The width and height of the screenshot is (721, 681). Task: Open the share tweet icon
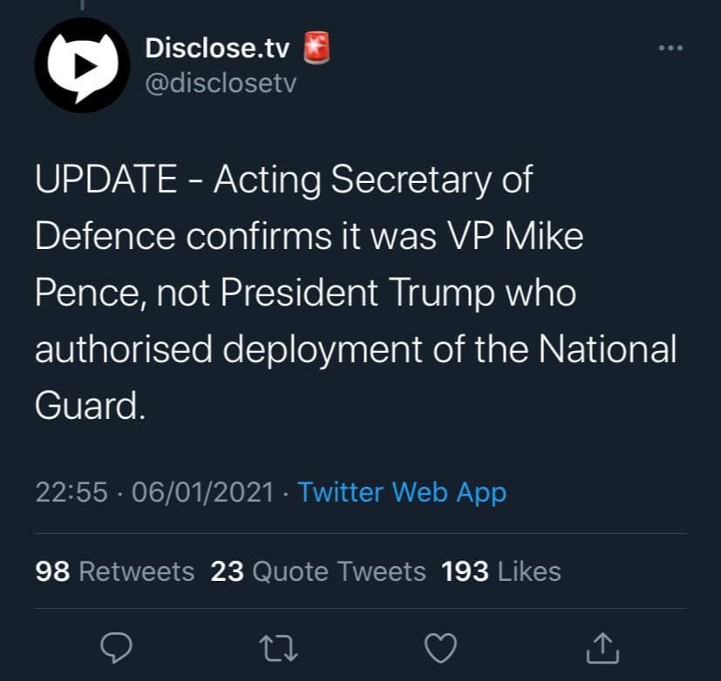tap(602, 645)
